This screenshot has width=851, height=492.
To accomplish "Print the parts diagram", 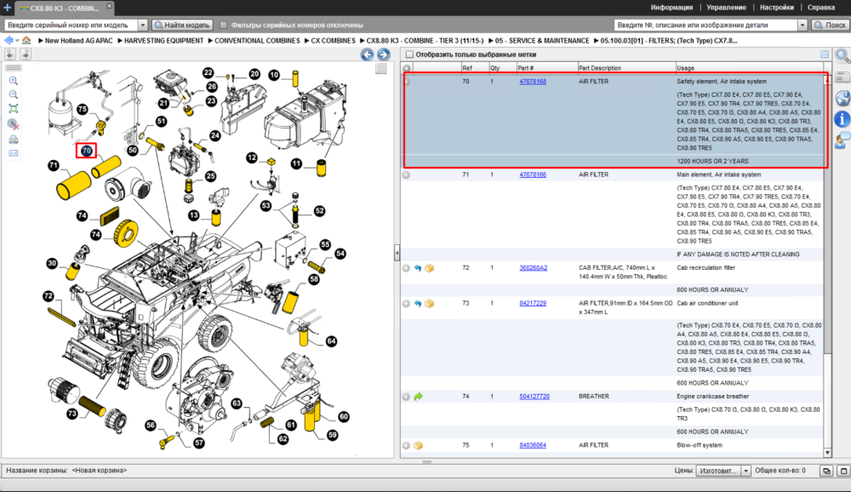I will [x=14, y=140].
